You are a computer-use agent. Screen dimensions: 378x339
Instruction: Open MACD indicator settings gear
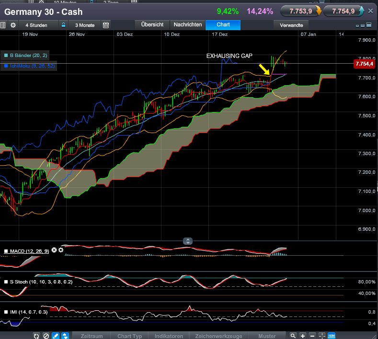61,250
